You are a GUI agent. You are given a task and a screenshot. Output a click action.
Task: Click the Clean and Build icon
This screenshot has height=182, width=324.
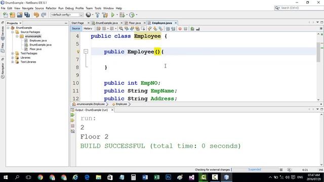coord(105,15)
